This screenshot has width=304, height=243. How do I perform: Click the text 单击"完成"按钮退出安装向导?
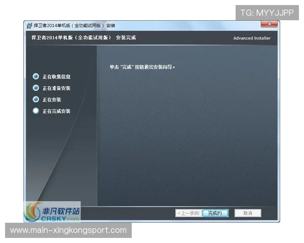click(x=142, y=67)
